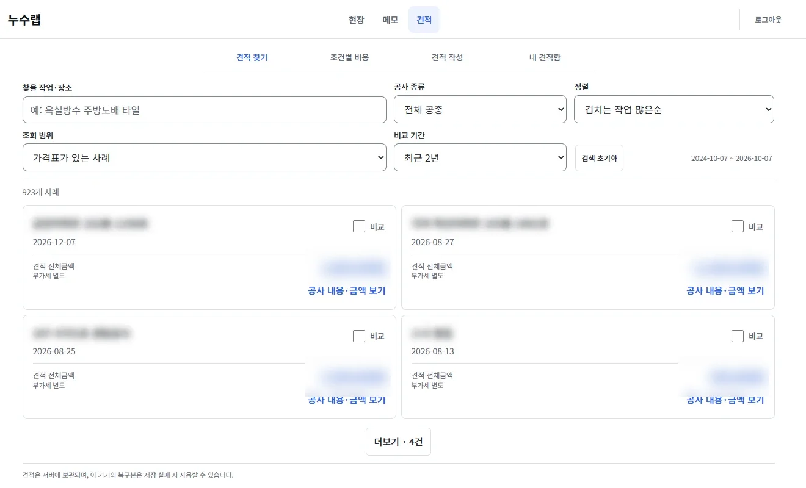
Task: Open 공사 내용·금액 보기 on 2026-08-25 card
Action: (x=347, y=400)
